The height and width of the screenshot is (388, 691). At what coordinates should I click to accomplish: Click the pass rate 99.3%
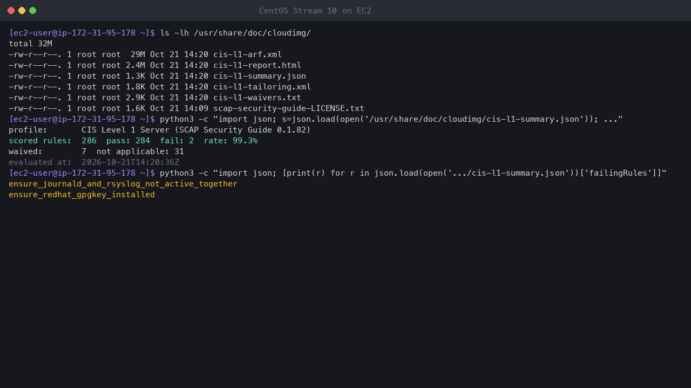click(x=245, y=141)
